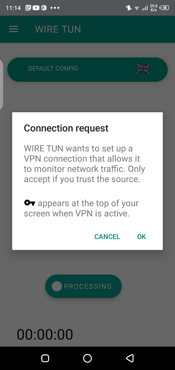Image resolution: width=175 pixels, height=370 pixels.
Task: Tap the white knob on the PROCESSING toggle
Action: tap(57, 286)
